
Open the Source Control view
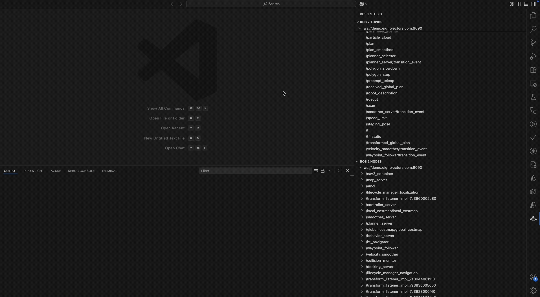(533, 43)
